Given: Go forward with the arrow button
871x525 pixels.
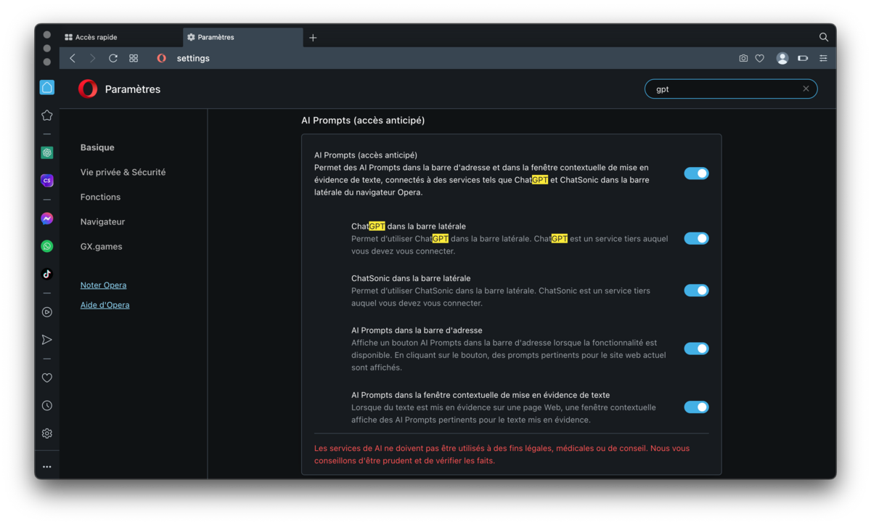Looking at the screenshot, I should pos(92,58).
